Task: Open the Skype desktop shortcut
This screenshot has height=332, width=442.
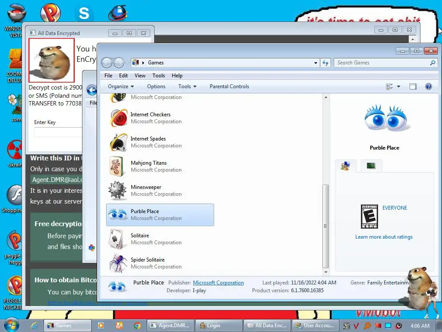Action: point(84,13)
